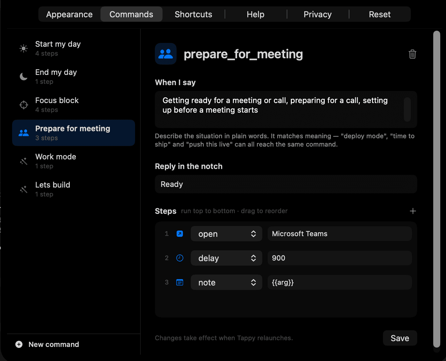Click the clock icon of step 2
The height and width of the screenshot is (361, 446).
pos(180,258)
